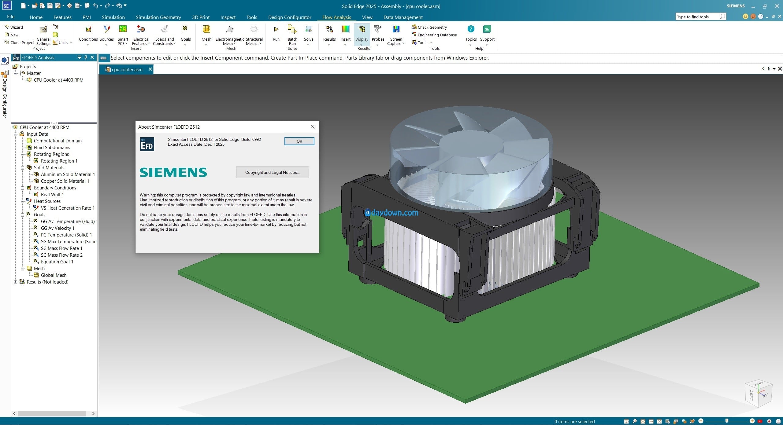
Task: Open the Units dropdown
Action: [x=71, y=42]
